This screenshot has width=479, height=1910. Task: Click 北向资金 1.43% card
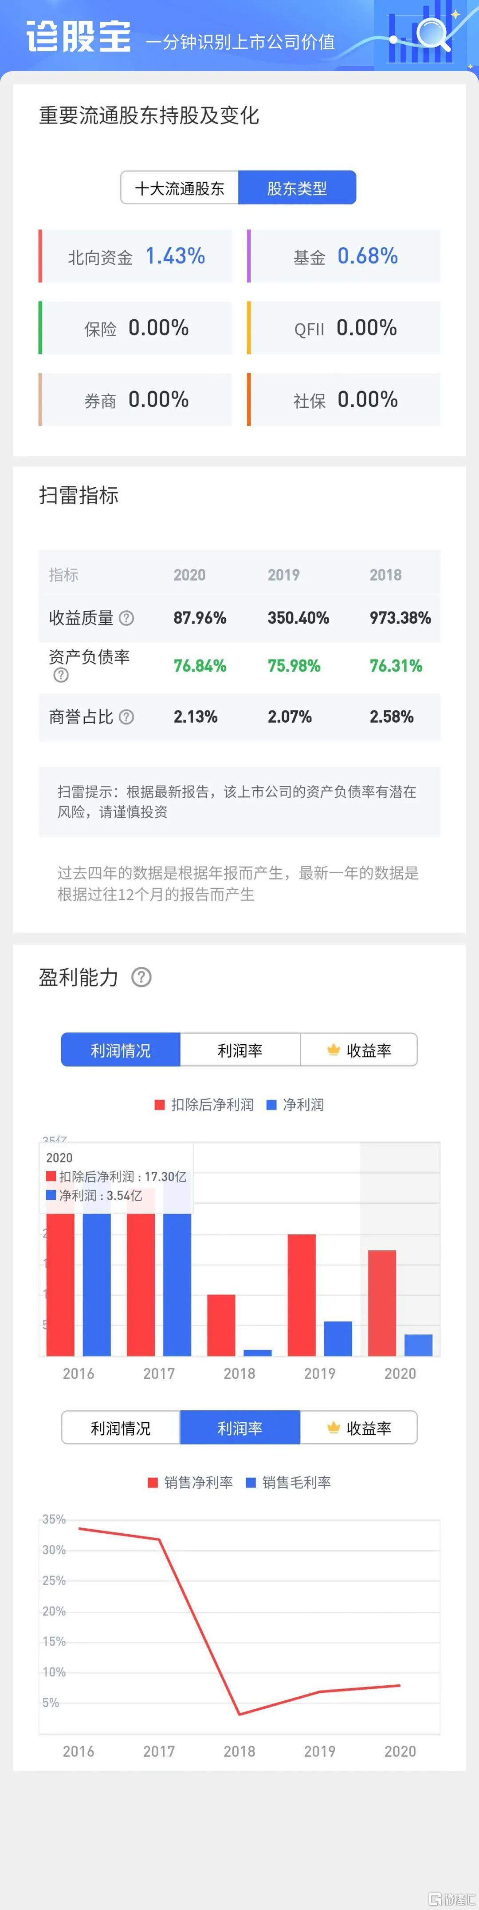pyautogui.click(x=135, y=256)
